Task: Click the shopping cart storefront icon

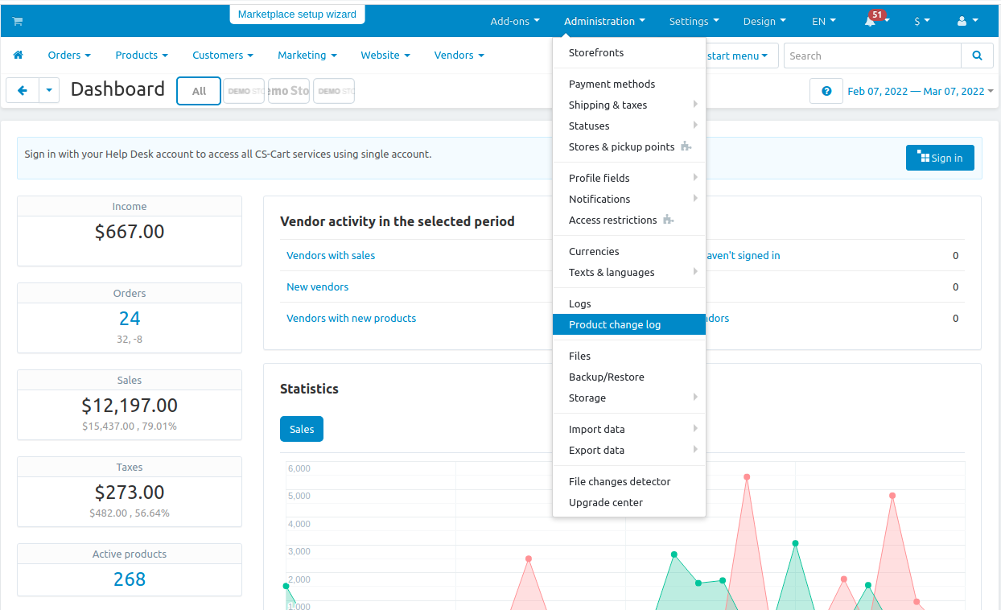Action: [x=18, y=21]
